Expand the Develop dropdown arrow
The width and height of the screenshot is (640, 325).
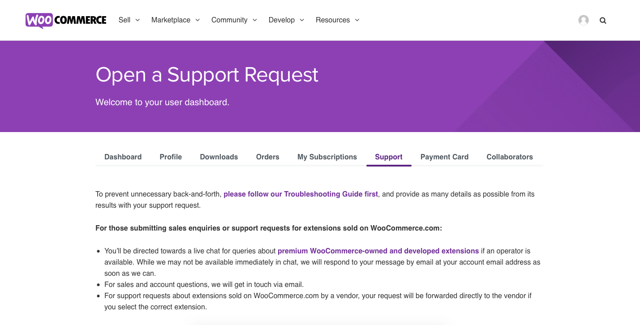coord(302,20)
